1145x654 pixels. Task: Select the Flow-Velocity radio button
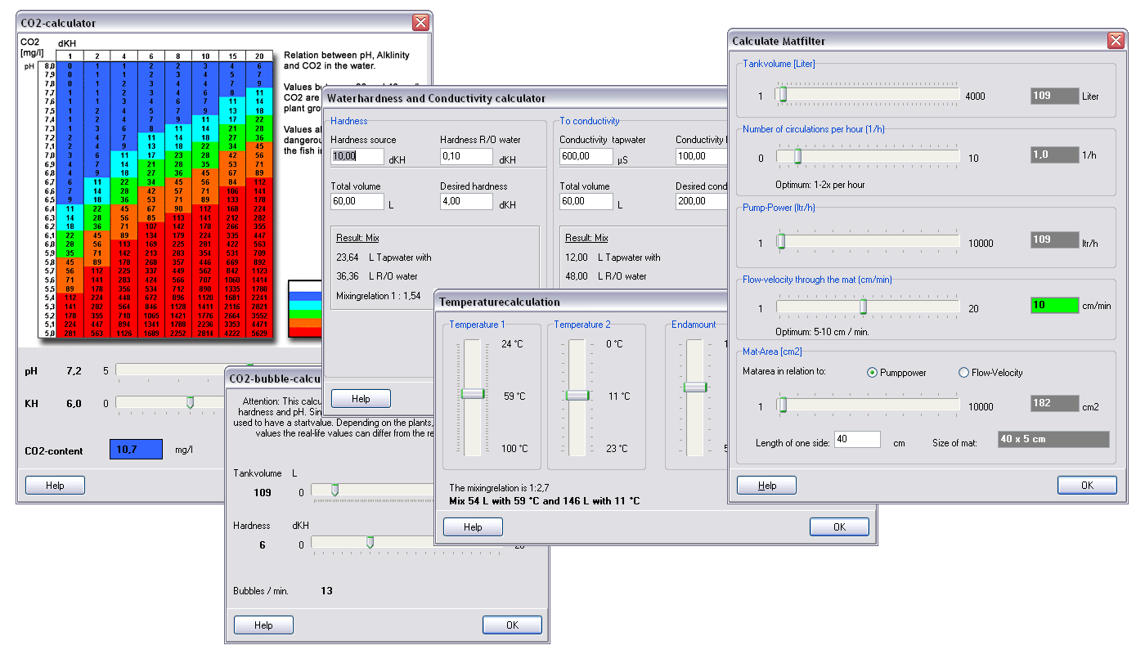click(963, 372)
